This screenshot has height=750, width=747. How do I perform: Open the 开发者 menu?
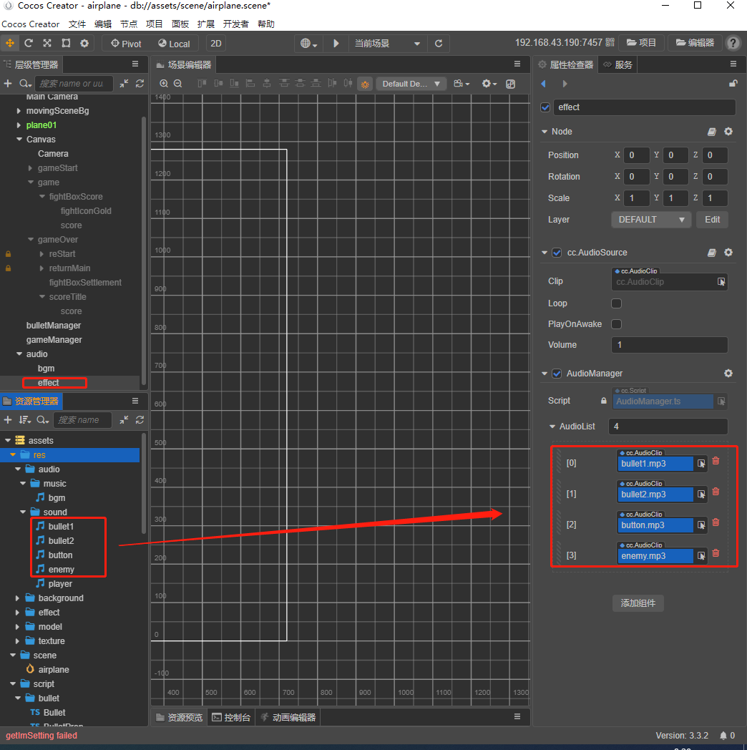pyautogui.click(x=236, y=24)
